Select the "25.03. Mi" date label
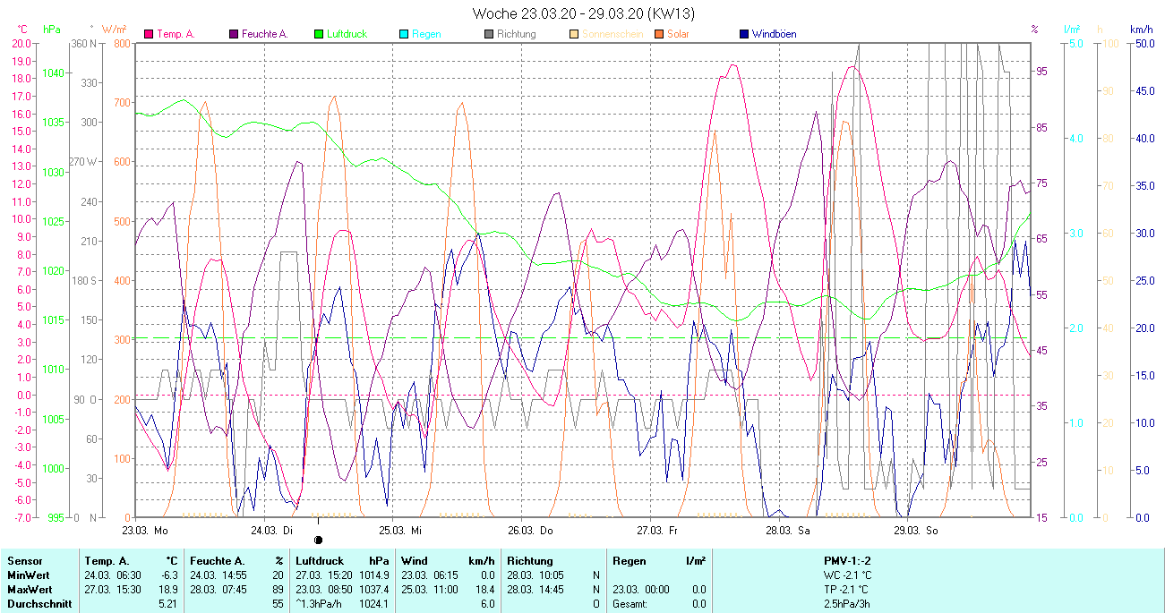The height and width of the screenshot is (613, 1165). pos(400,530)
